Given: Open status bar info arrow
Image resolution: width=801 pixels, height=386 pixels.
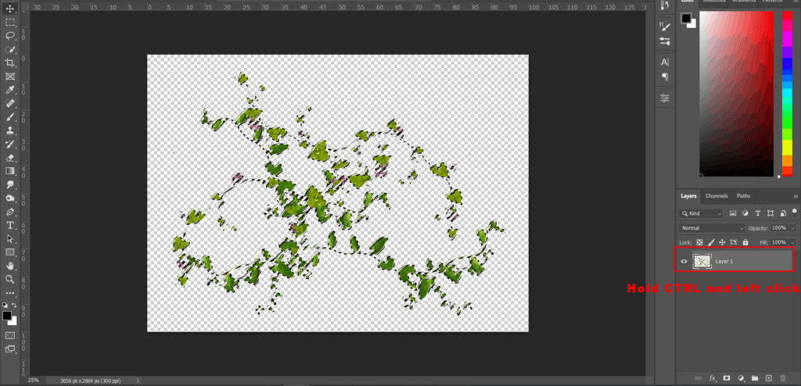Looking at the screenshot, I should [x=138, y=381].
